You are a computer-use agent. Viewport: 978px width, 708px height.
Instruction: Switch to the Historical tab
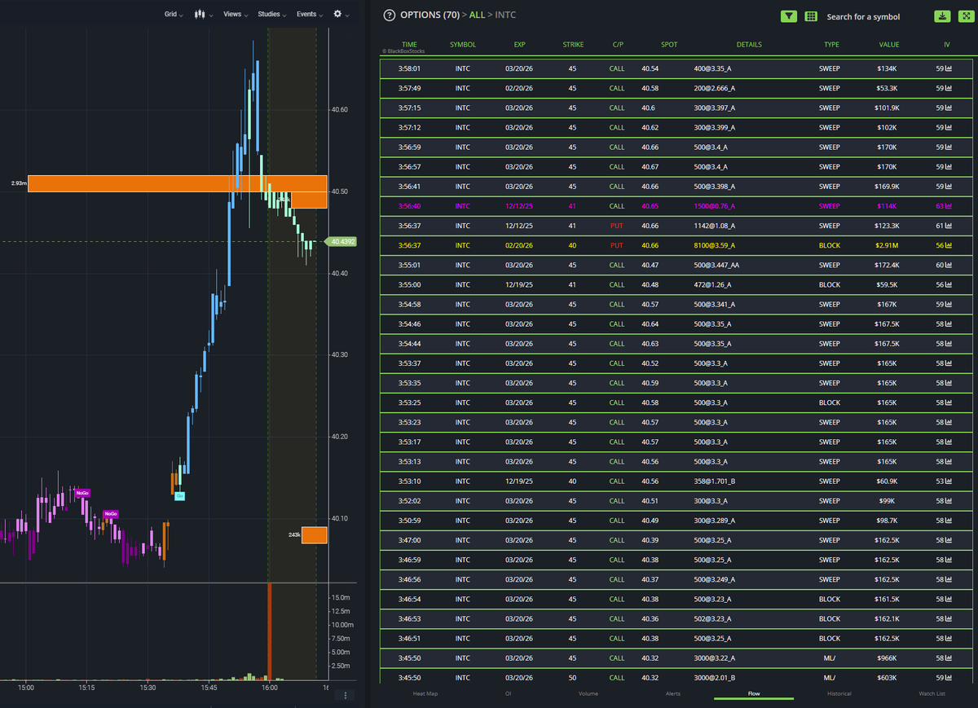tap(839, 694)
